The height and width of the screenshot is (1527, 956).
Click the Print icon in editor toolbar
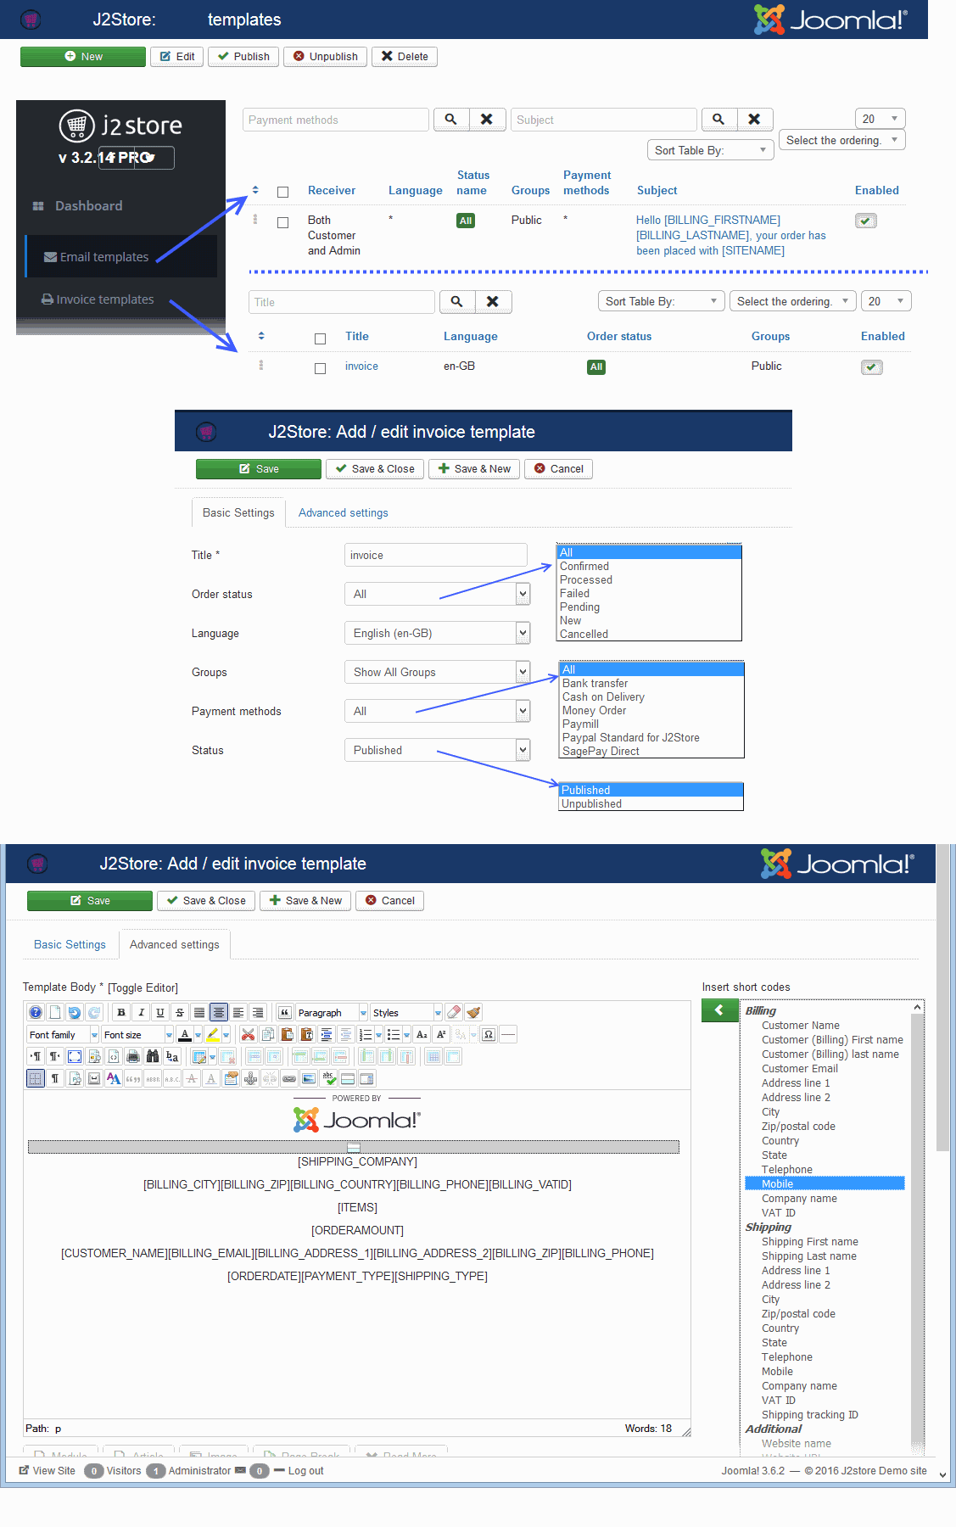[x=133, y=1056]
